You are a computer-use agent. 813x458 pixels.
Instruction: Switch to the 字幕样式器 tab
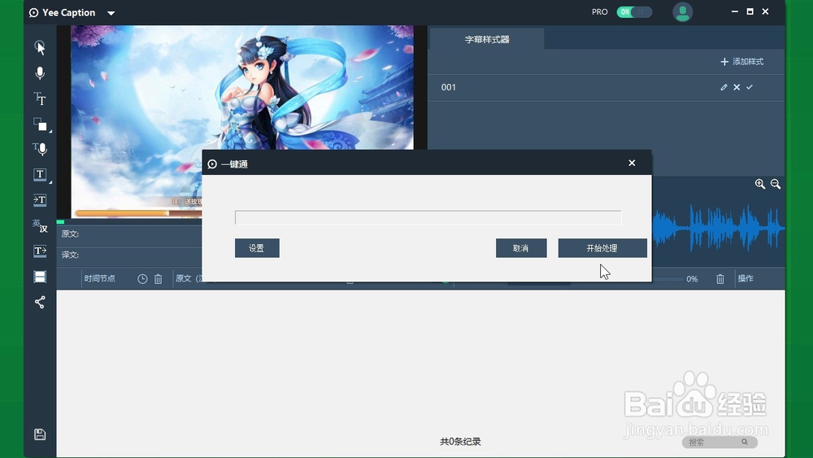click(x=487, y=39)
